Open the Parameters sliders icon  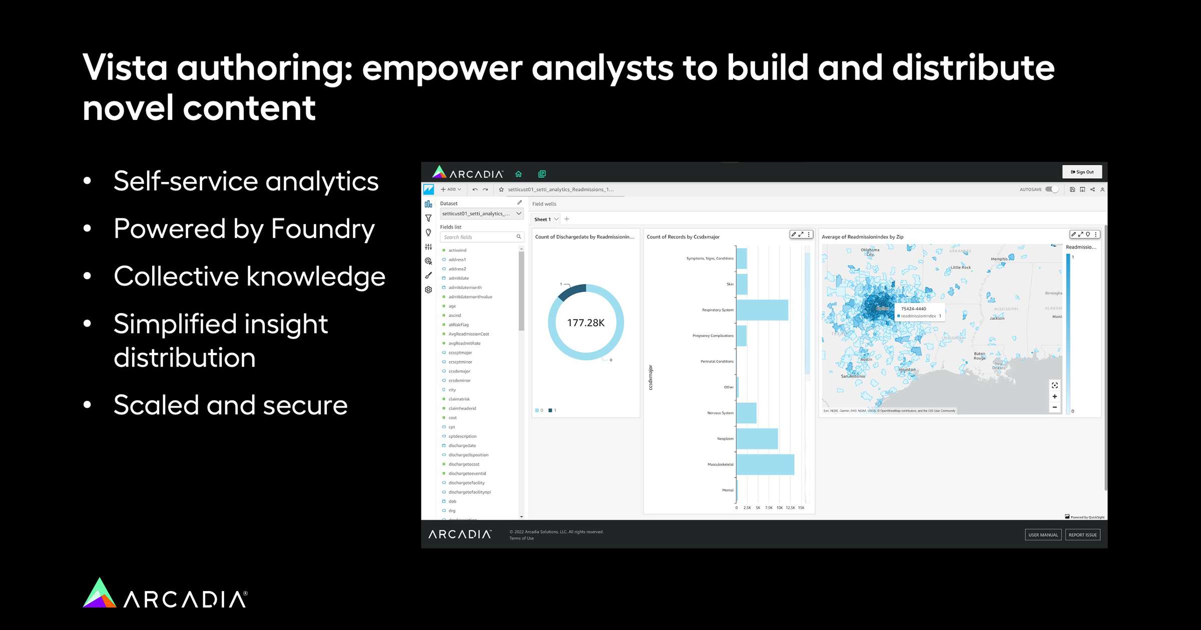point(428,247)
